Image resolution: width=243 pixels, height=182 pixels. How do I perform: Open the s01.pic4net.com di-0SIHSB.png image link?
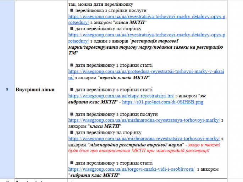click(163, 102)
